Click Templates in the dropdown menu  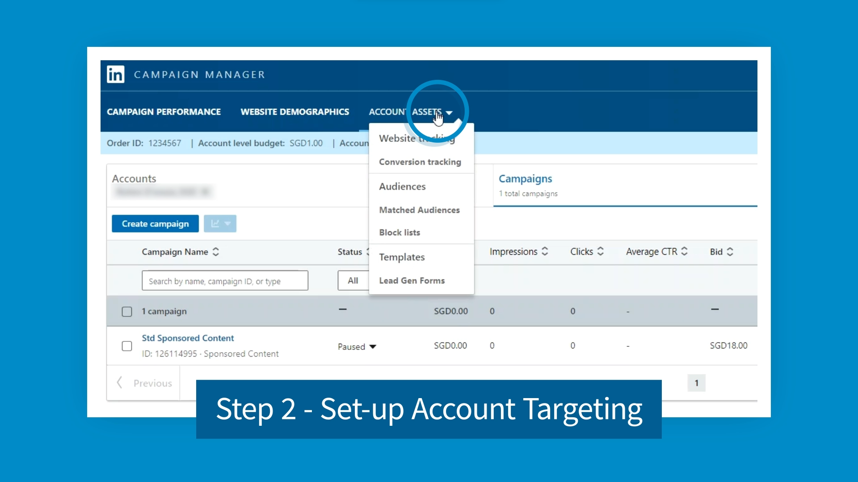point(402,257)
